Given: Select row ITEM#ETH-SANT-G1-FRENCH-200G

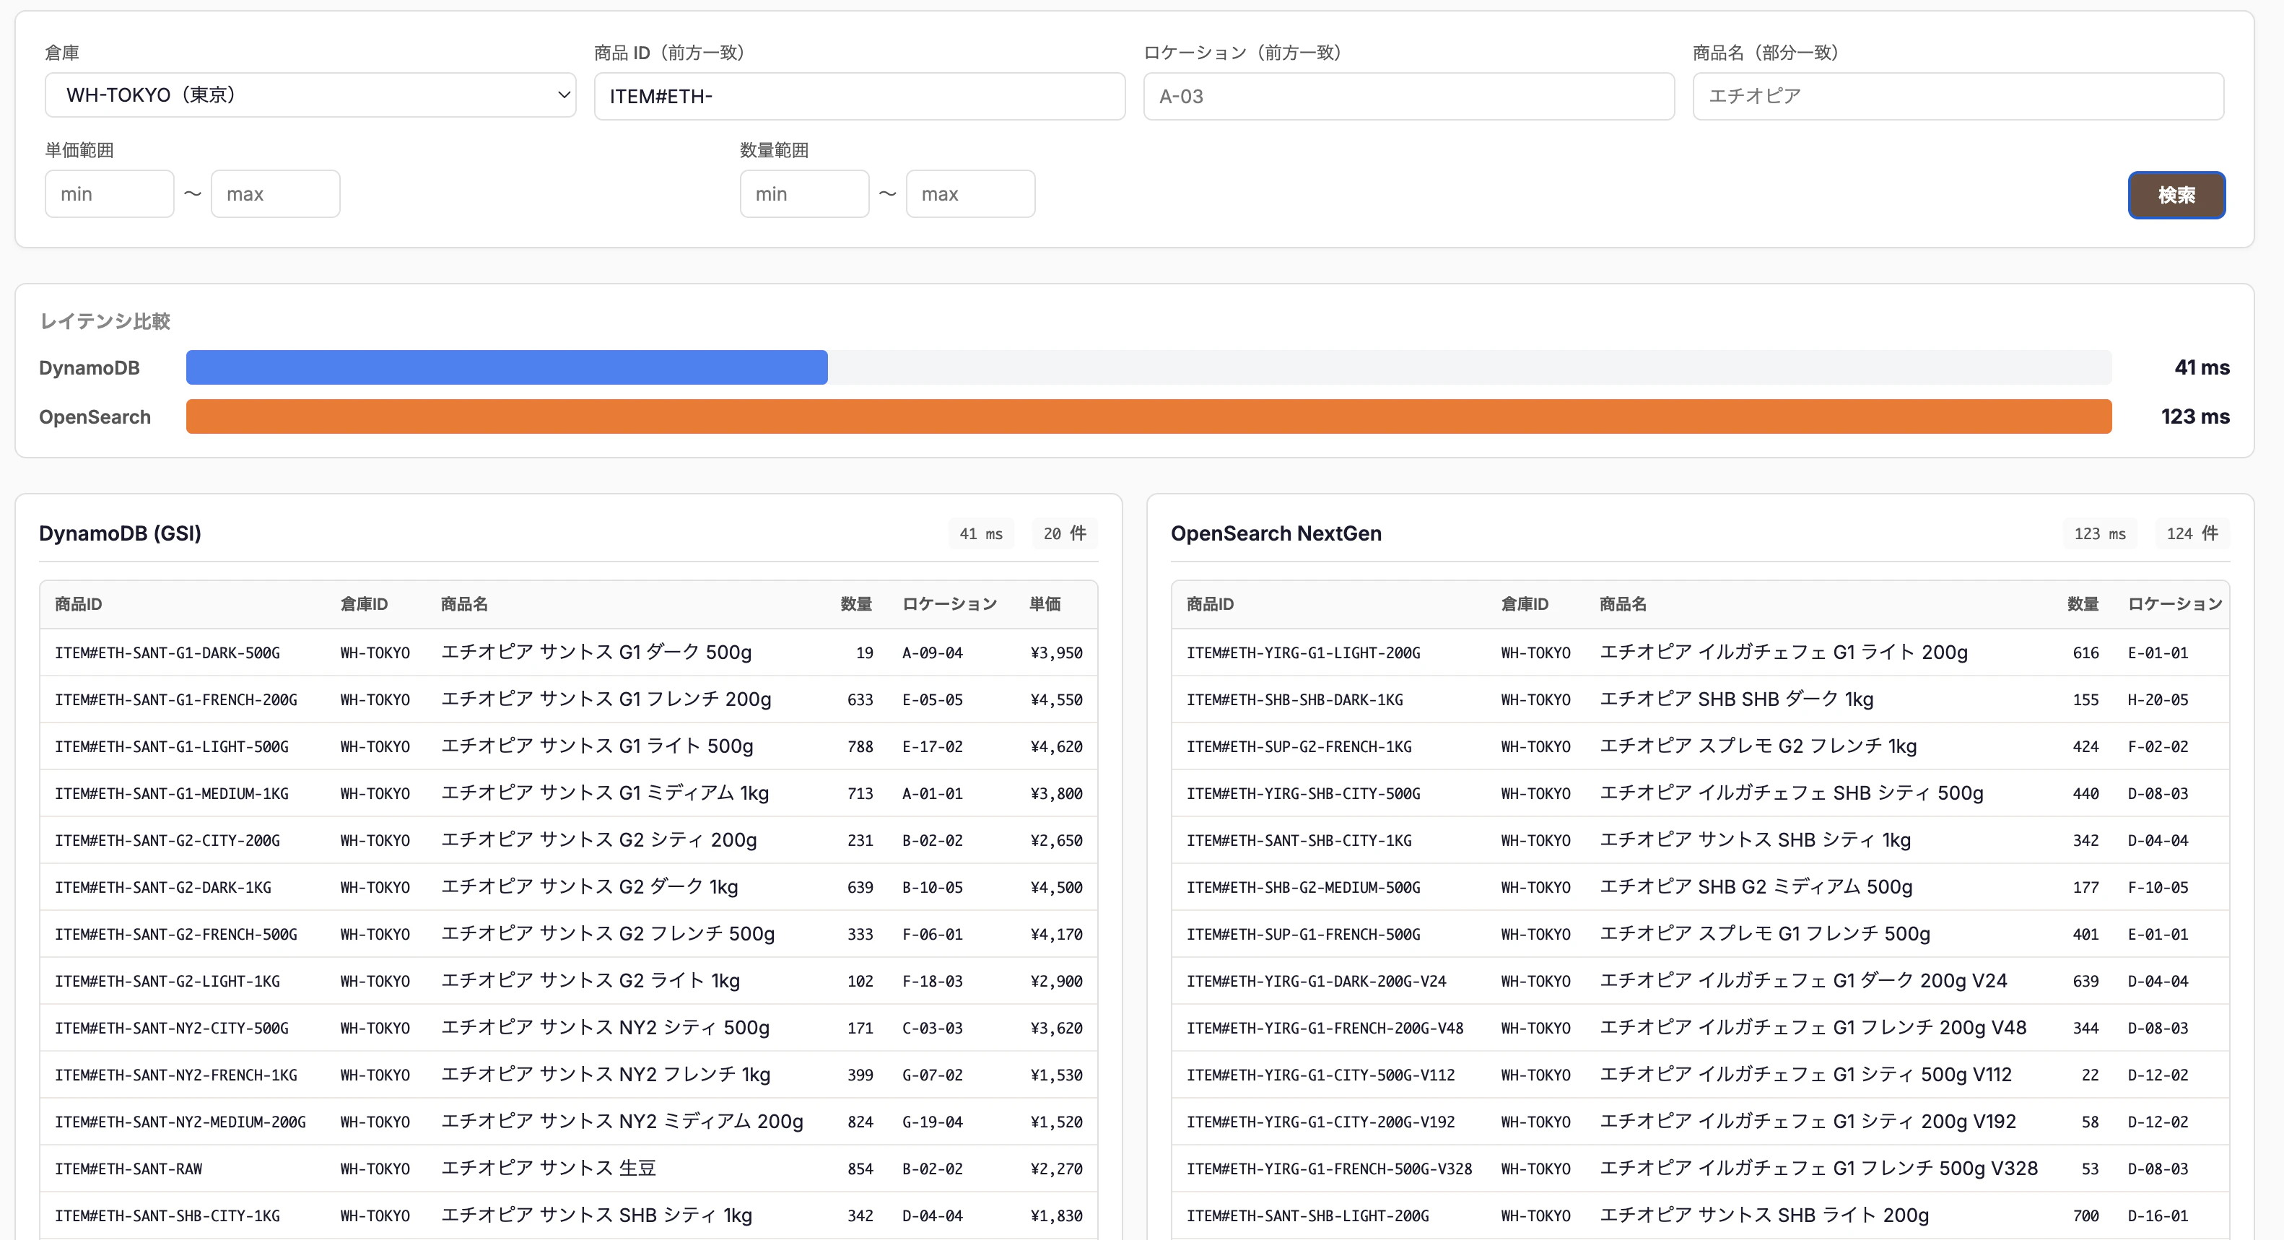Looking at the screenshot, I should point(568,699).
